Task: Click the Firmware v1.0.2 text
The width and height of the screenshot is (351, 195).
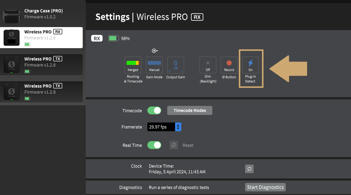Action: pyautogui.click(x=40, y=17)
